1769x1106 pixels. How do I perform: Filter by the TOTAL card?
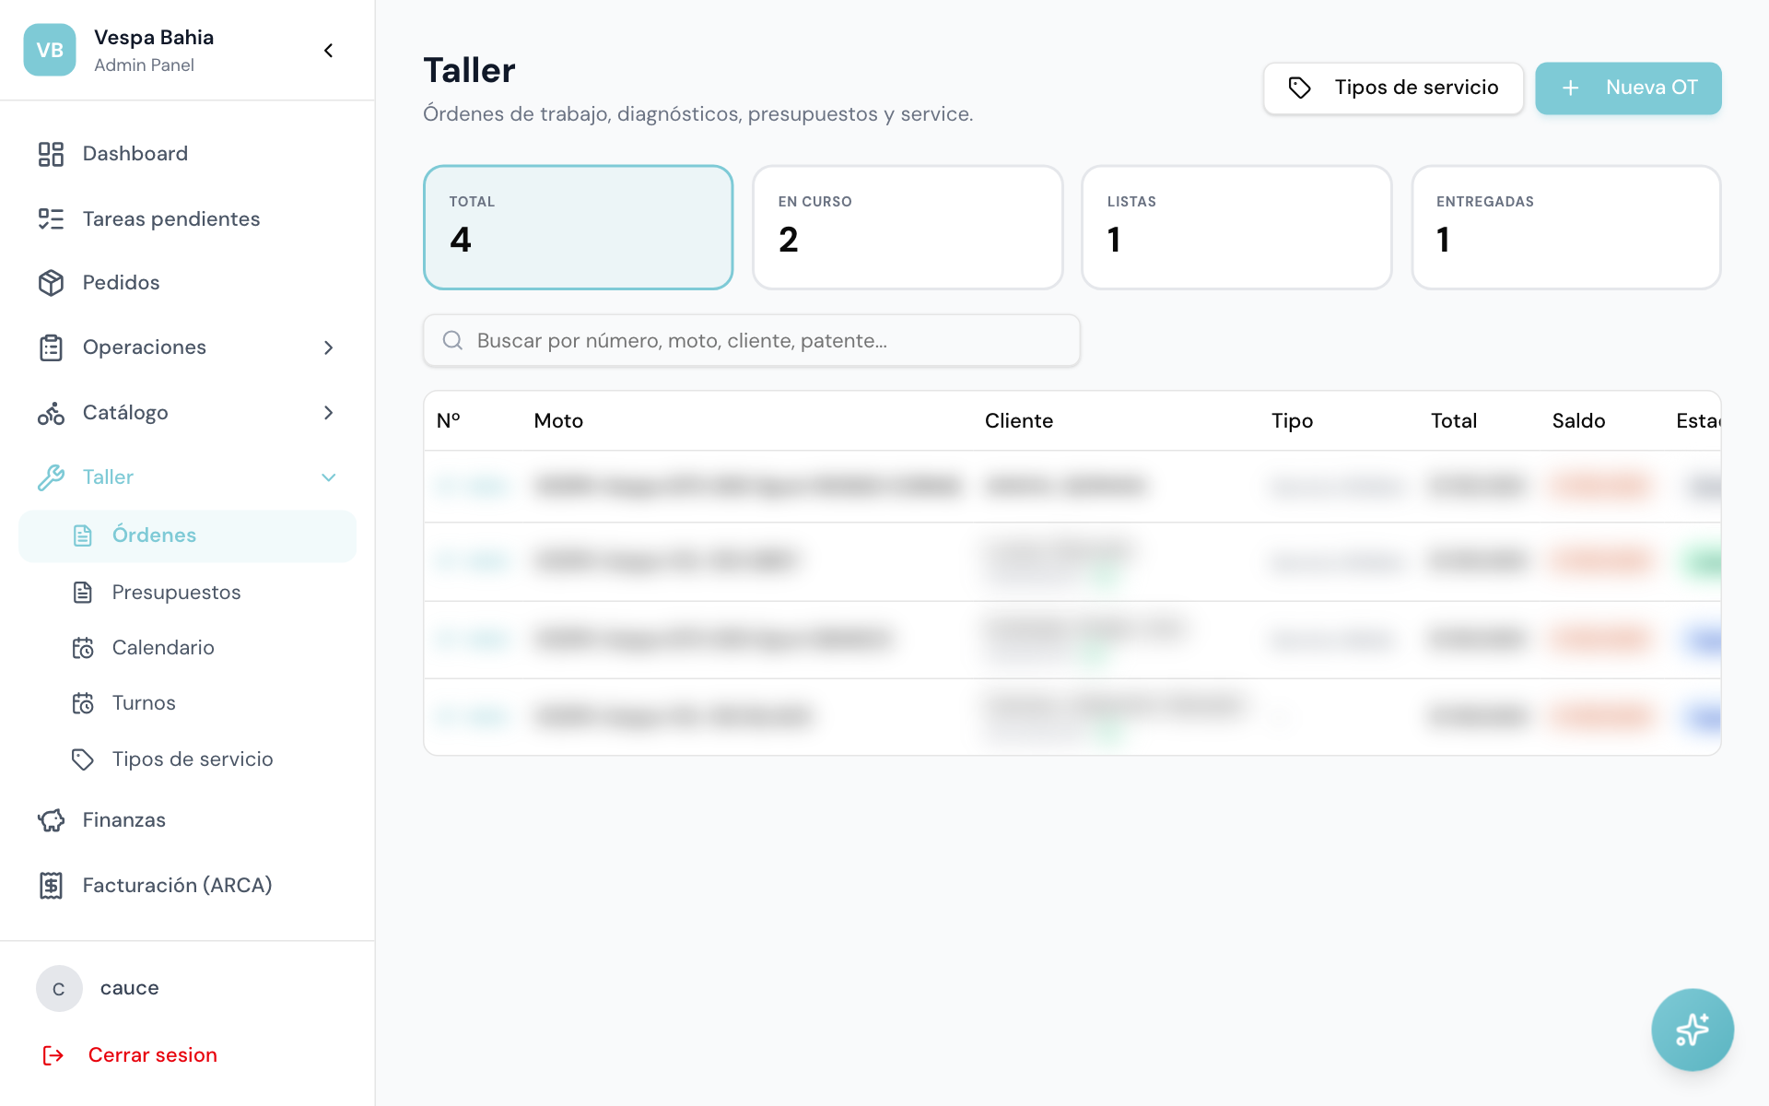(579, 228)
